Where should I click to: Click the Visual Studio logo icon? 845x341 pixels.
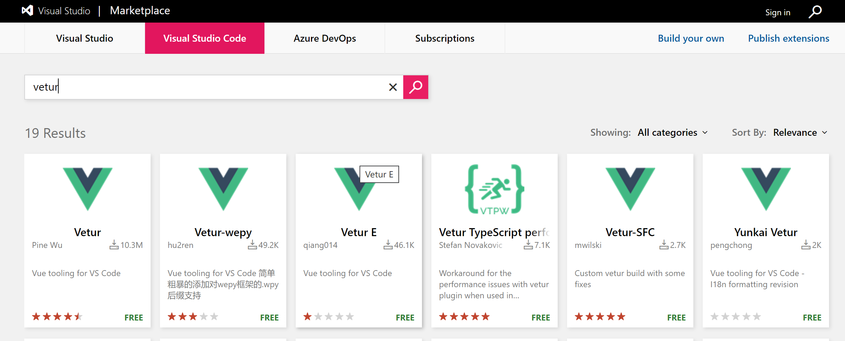(27, 10)
